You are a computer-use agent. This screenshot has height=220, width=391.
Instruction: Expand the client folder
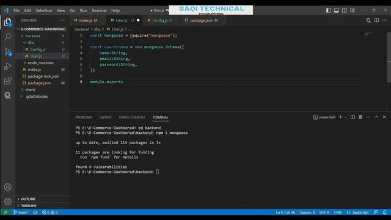[x=42, y=90]
